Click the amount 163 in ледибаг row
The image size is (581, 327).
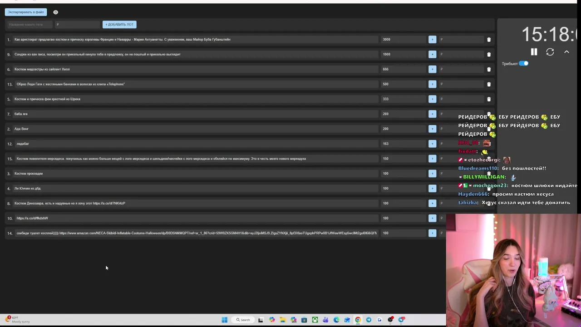(385, 144)
